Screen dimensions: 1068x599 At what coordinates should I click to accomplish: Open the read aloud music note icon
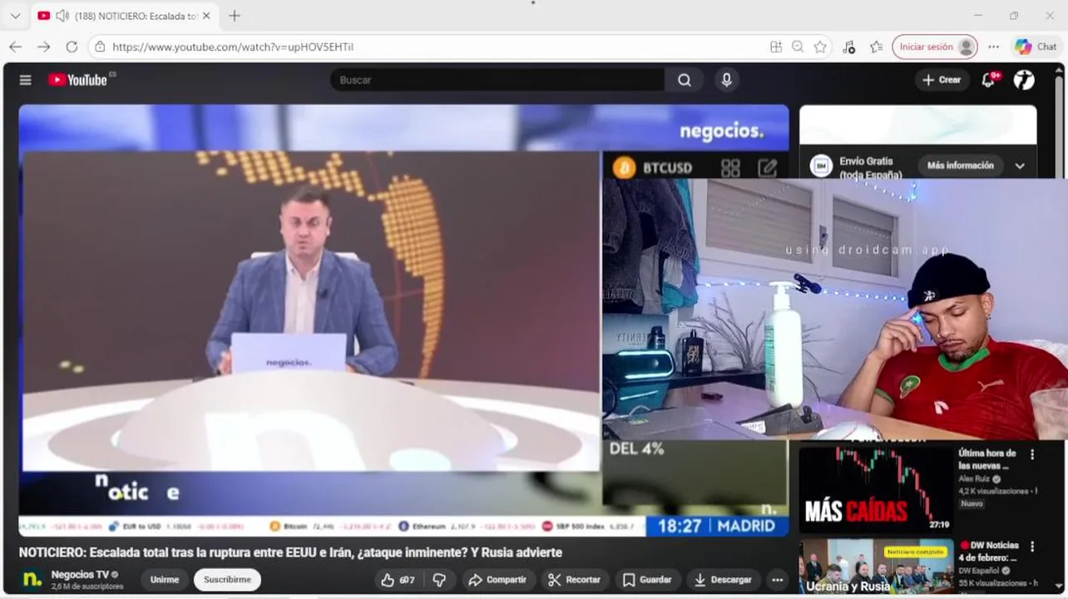click(x=848, y=47)
